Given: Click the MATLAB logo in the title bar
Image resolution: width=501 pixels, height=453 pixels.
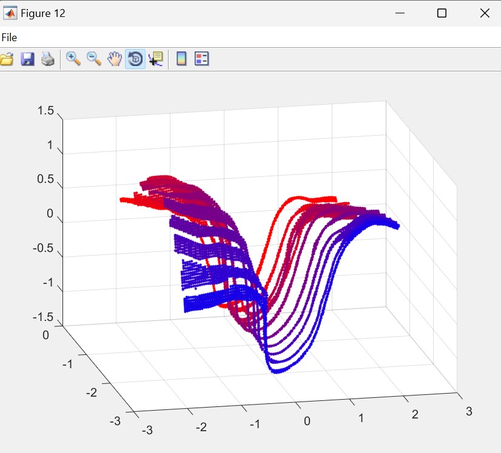Looking at the screenshot, I should tap(10, 13).
